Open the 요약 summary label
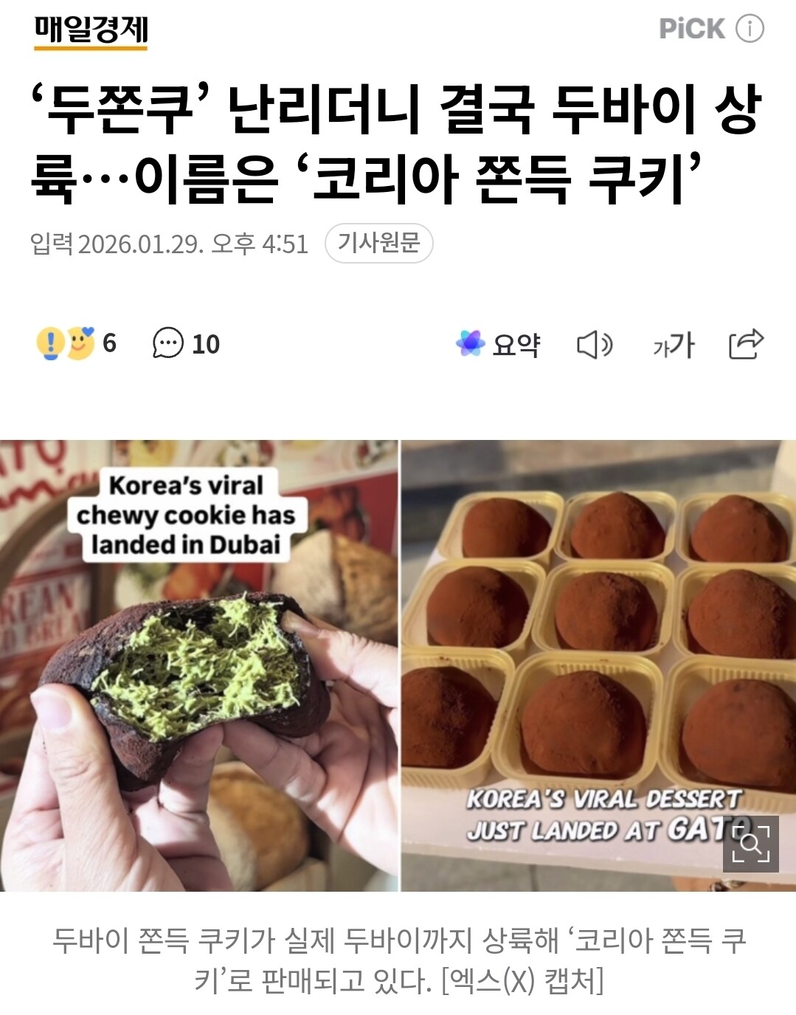The height and width of the screenshot is (1015, 796). [x=516, y=345]
